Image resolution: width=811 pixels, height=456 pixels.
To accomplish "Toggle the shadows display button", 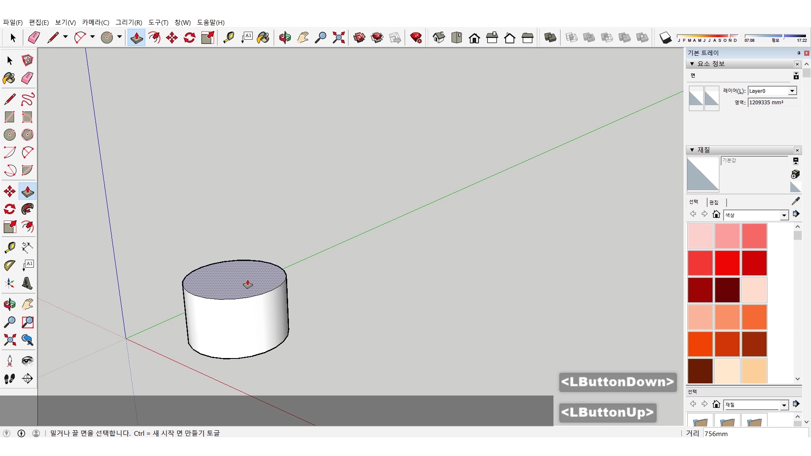I will pos(665,38).
